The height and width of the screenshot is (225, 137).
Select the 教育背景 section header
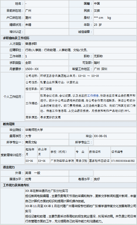tap(9, 124)
